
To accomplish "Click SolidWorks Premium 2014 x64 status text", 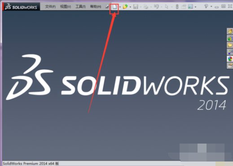I will [31, 163].
